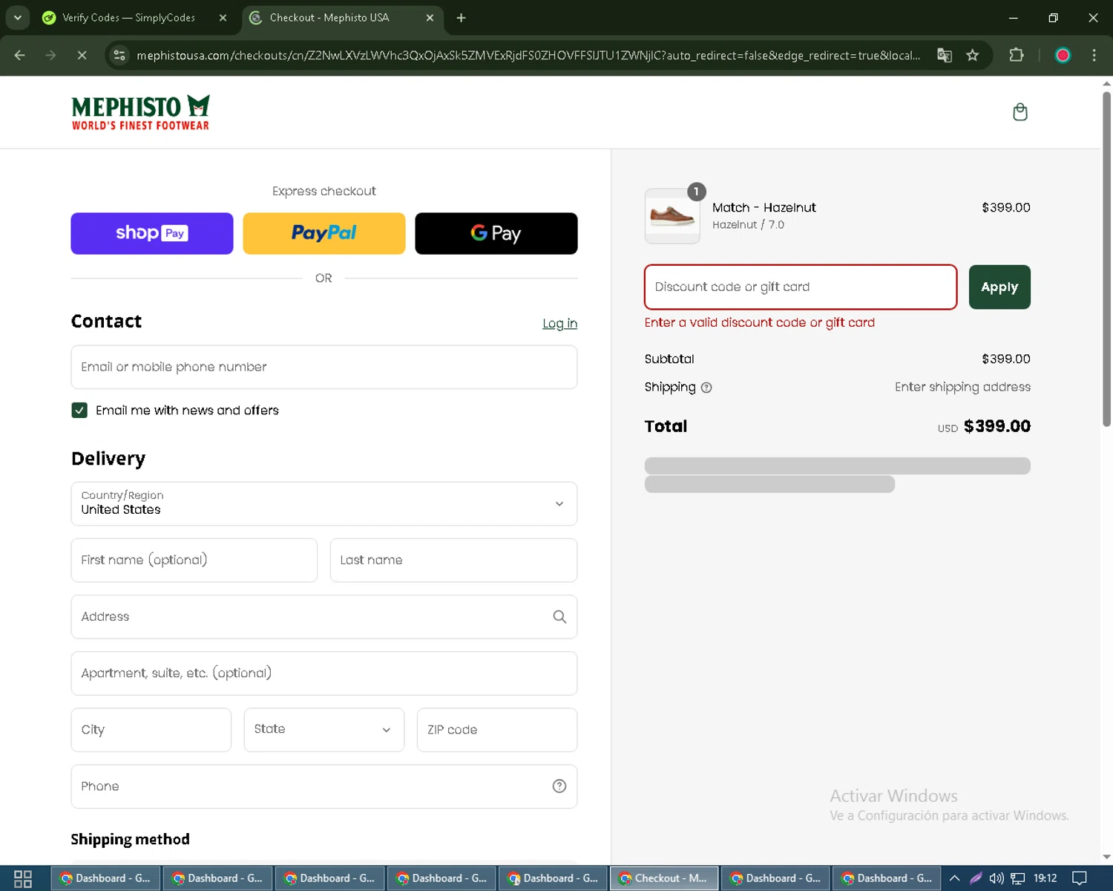Focus the mephistousa.com address bar URL
1113x891 pixels.
point(528,56)
